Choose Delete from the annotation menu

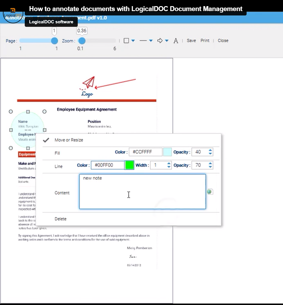point(60,219)
